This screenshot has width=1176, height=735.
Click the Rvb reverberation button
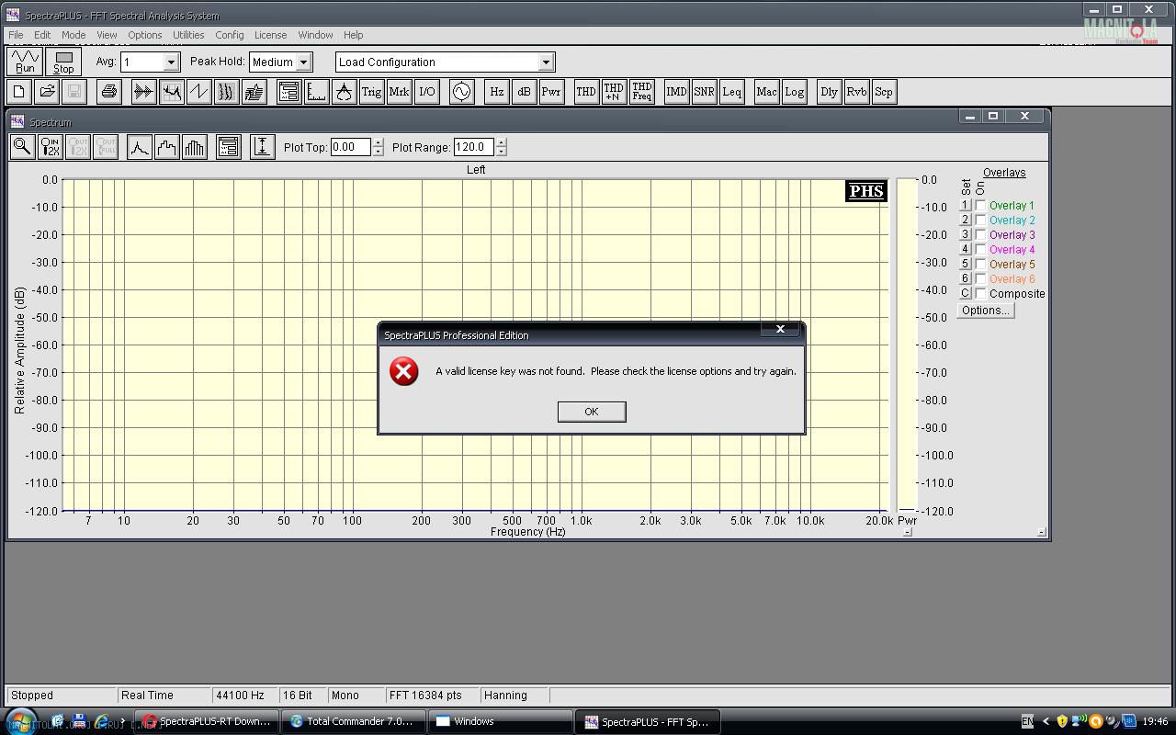pos(856,92)
